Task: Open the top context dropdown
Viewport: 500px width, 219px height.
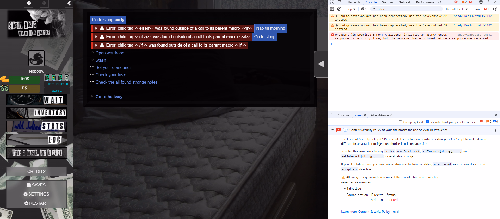Action: click(351, 9)
